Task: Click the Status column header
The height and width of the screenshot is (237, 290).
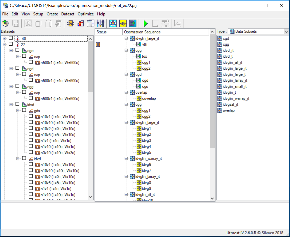Action: [x=109, y=32]
